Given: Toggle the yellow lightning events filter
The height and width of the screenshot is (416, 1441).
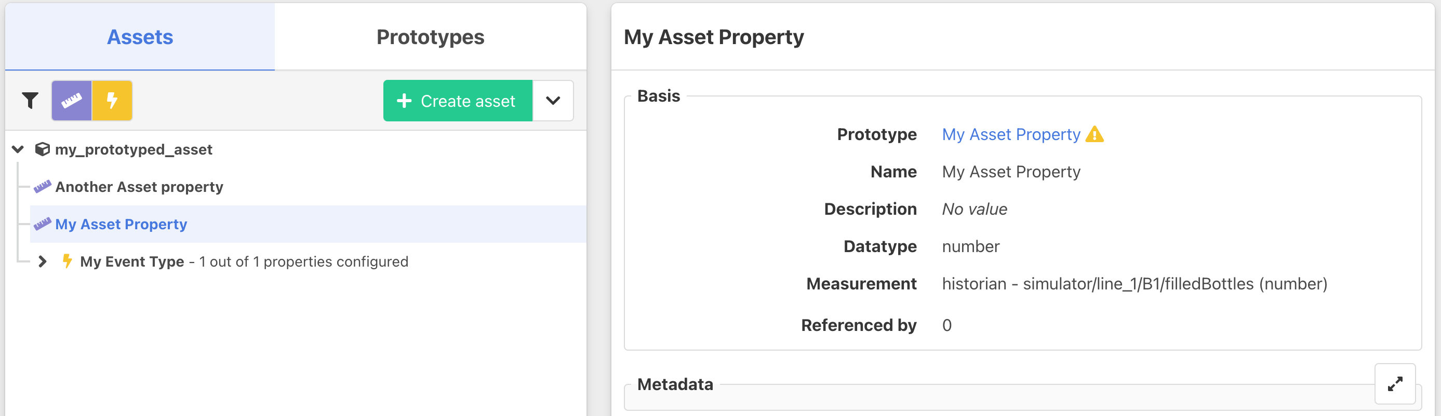Looking at the screenshot, I should point(112,101).
